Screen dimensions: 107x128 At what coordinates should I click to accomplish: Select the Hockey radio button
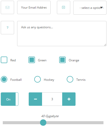point(38,79)
